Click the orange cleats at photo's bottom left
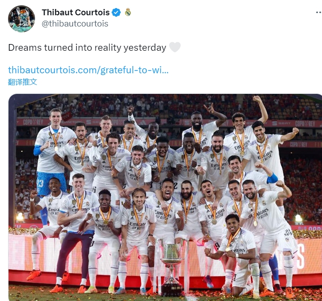Image resolution: width=322 pixels, height=301 pixels. (34, 275)
